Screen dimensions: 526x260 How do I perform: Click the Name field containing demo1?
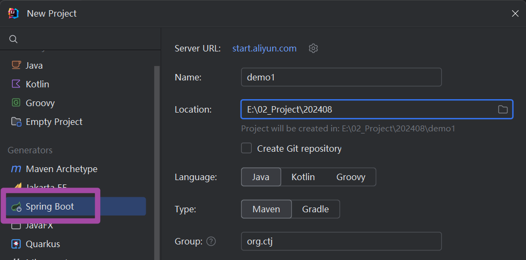341,77
